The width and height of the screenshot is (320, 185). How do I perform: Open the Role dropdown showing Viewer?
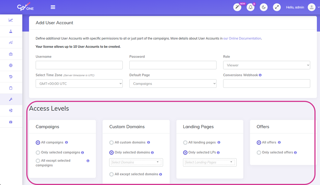[267, 65]
